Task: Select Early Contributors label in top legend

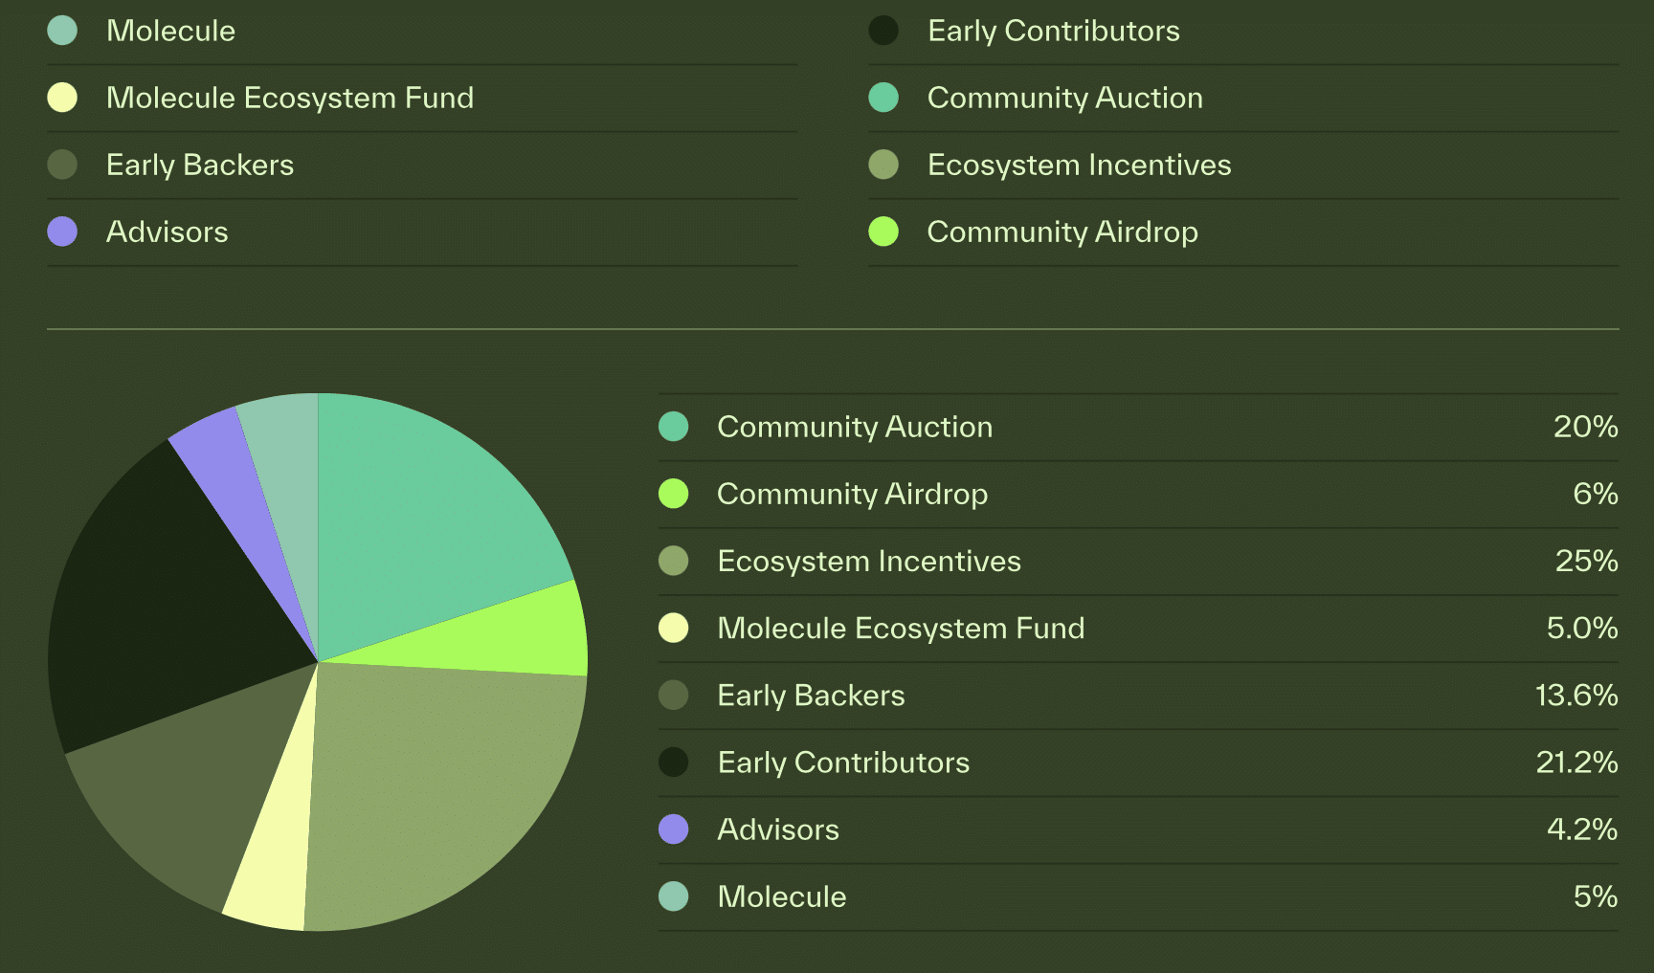Action: 1054,31
